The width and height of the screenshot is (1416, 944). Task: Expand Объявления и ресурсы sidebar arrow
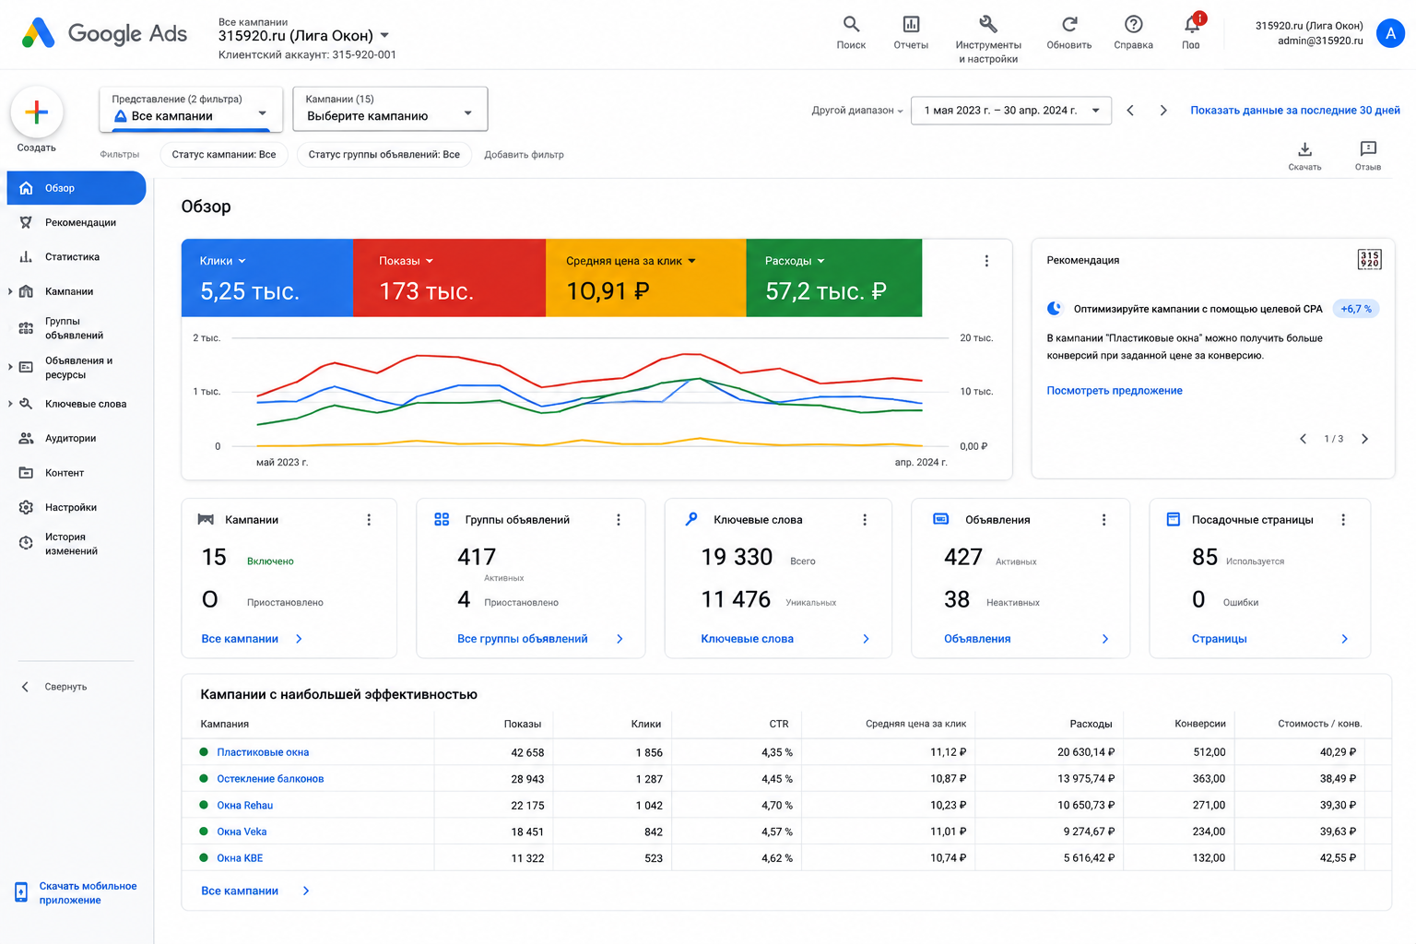tap(10, 367)
